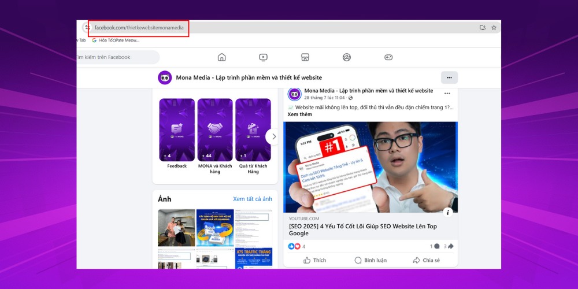Screen dimensions: 578x289
Task: Share the post with Chia sẻ
Action: pyautogui.click(x=426, y=260)
